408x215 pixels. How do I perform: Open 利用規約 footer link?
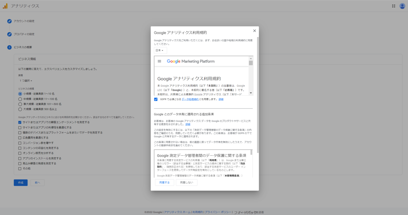(x=198, y=212)
